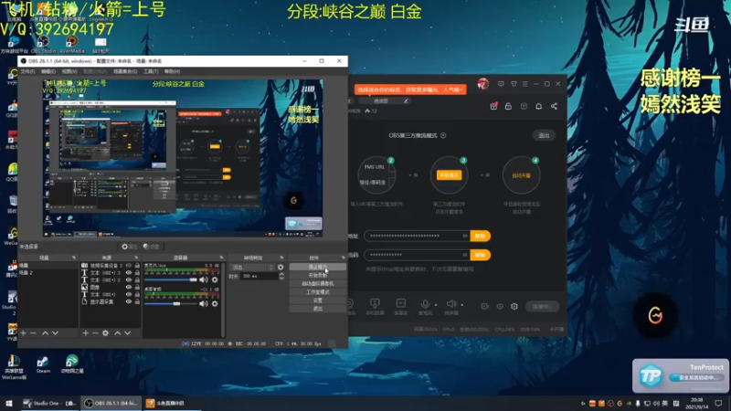The height and width of the screenshot is (411, 731).
Task: Pop out the 场景 panel dock icon
Action: [x=74, y=258]
